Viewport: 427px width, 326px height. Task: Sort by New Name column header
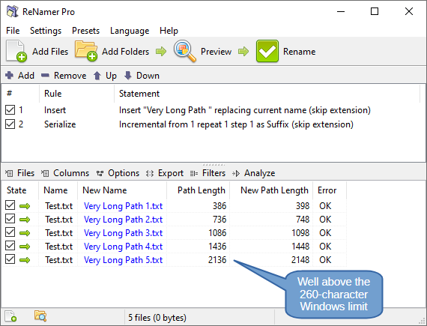[x=122, y=190]
